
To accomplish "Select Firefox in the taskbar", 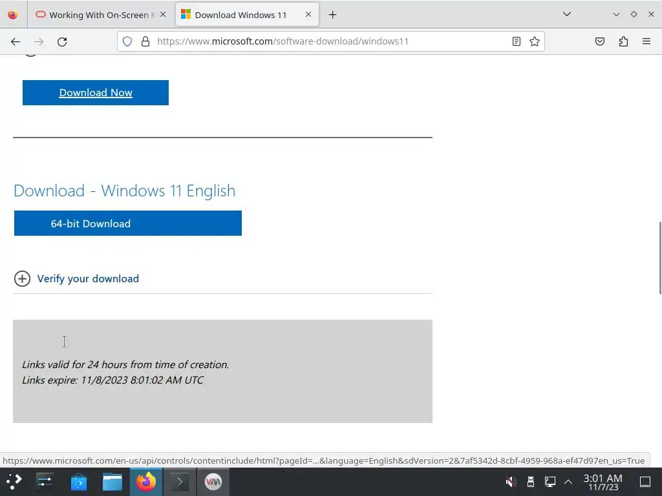I will [146, 482].
